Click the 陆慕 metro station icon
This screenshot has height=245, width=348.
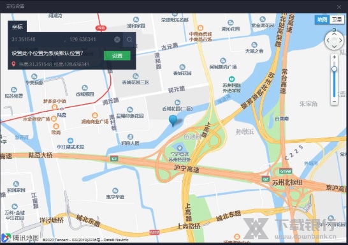click(62, 109)
